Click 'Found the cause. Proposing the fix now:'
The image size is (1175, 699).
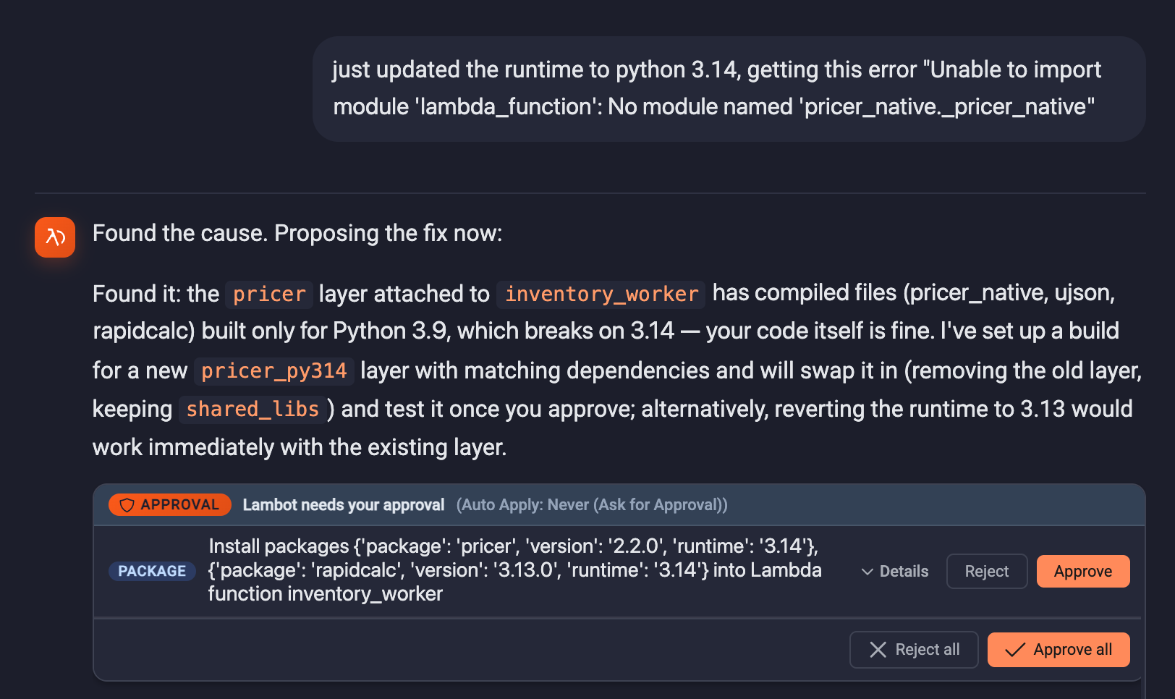pos(297,234)
